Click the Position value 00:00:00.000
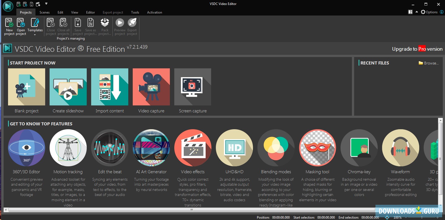445x220 pixels. [281, 218]
